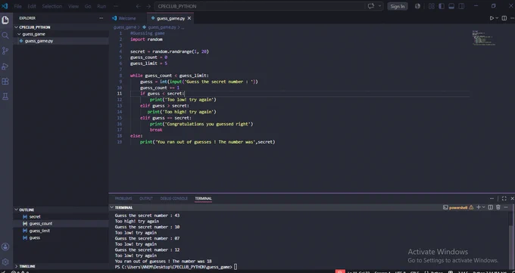Image resolution: width=515 pixels, height=273 pixels.
Task: Open the Copilot chat dropdown arrow
Action: coord(379,6)
